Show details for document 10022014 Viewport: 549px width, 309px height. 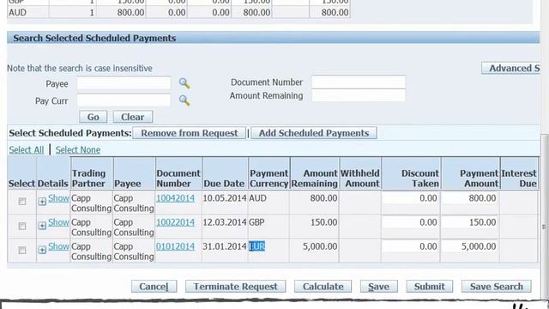point(58,222)
